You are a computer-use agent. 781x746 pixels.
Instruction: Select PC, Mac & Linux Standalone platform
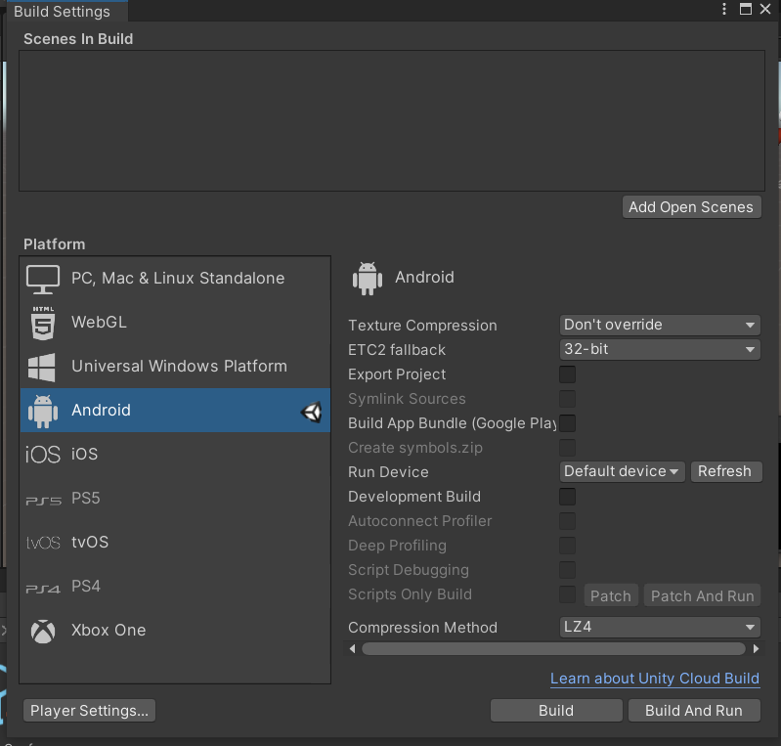coord(175,279)
